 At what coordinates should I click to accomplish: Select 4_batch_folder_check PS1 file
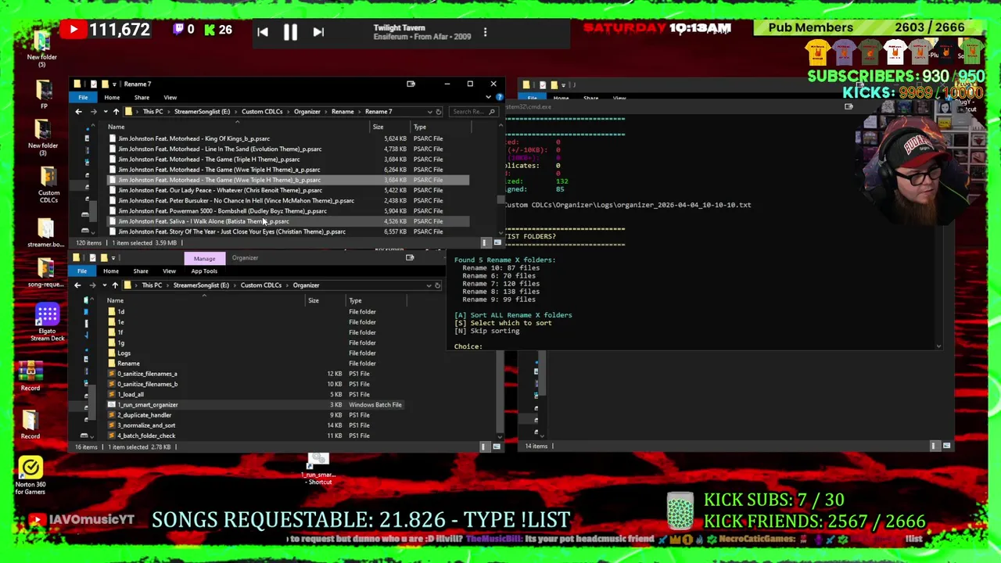tap(146, 436)
